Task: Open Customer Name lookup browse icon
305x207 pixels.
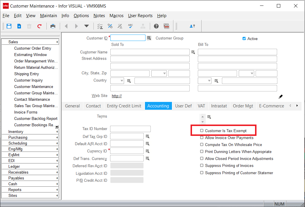Action: pyautogui.click(x=193, y=52)
